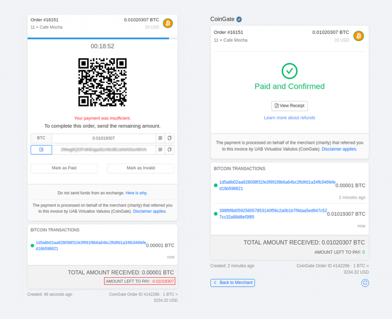392x319 pixels.
Task: Click the Bitcoin logo on the Paid and Confirmed invoice
Action: [x=358, y=36]
